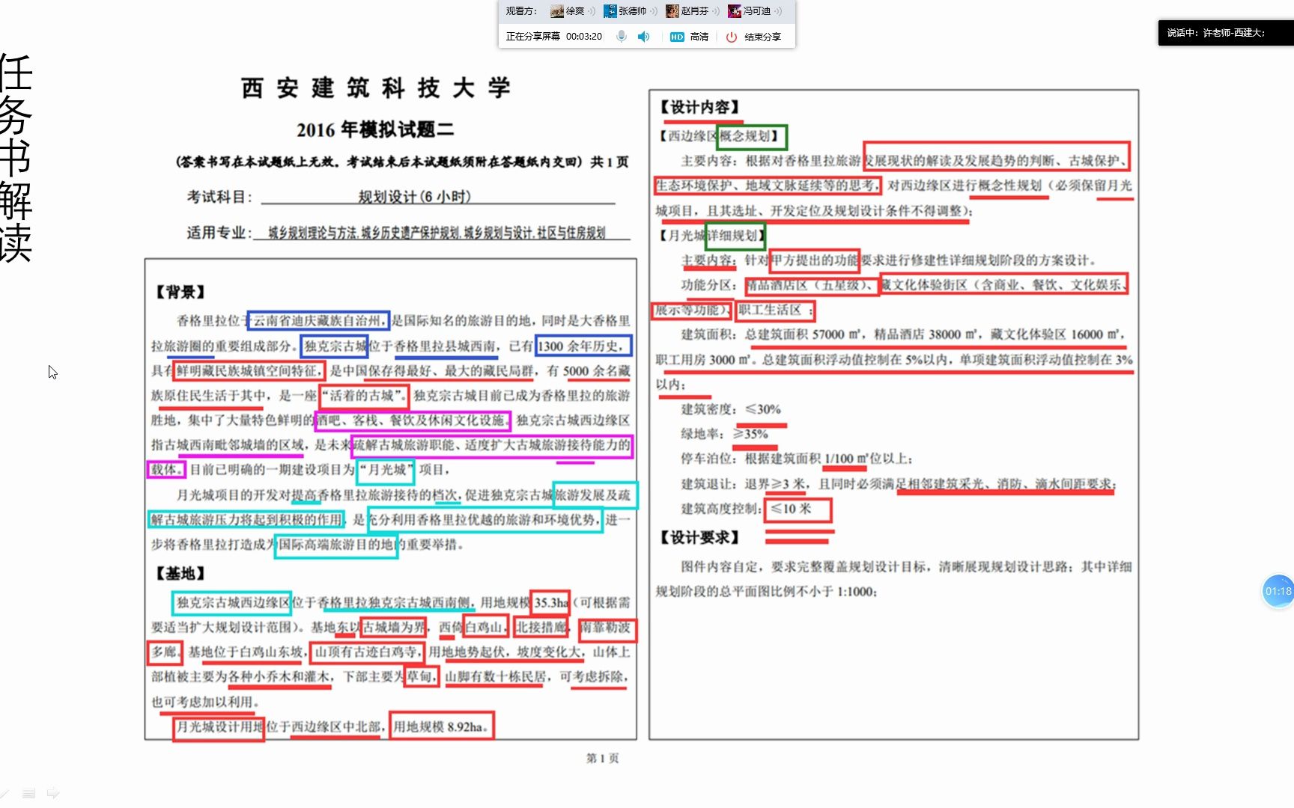Mute the microphone in sharing toolbar
The width and height of the screenshot is (1294, 808).
point(621,36)
